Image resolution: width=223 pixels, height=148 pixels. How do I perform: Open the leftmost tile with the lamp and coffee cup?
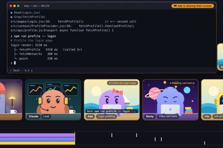[11, 100]
